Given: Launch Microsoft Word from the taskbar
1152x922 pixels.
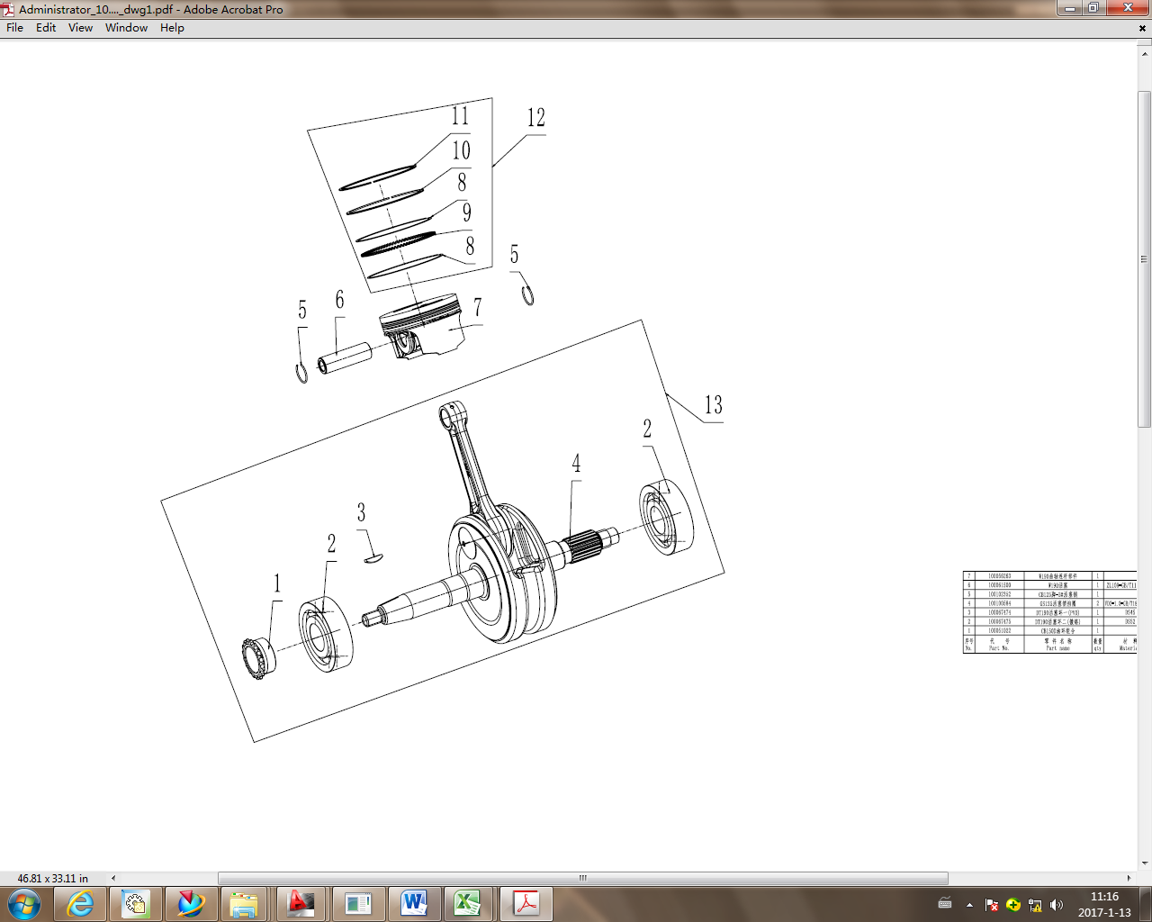Looking at the screenshot, I should (x=414, y=904).
